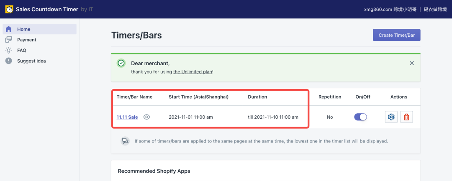
Task: Preview the 11.11 Sale timer eye icon
Action: tap(147, 117)
